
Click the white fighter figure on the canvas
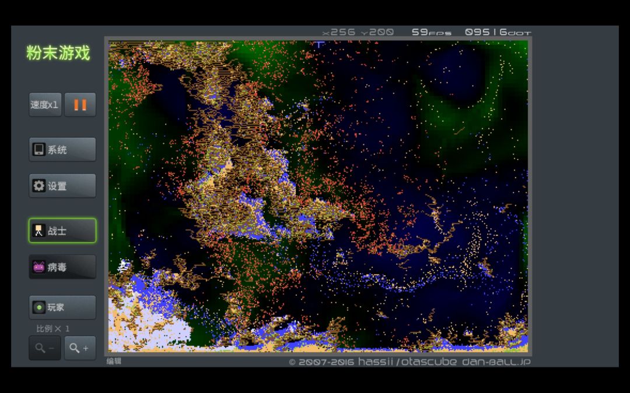(x=124, y=265)
